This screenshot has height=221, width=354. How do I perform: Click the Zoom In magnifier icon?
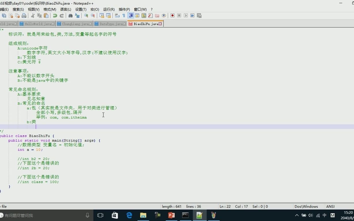[85, 16]
